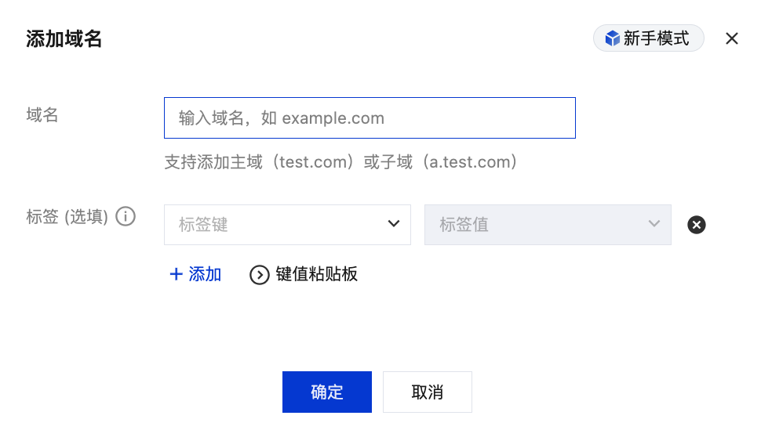Click the 标签 (选填) label text
This screenshot has width=761, height=430.
tap(67, 217)
